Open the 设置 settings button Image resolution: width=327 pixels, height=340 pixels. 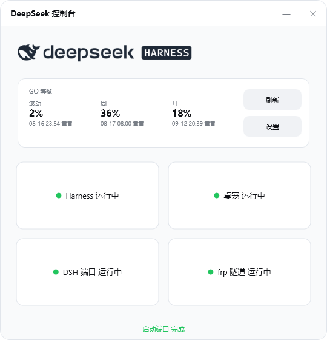click(x=272, y=127)
